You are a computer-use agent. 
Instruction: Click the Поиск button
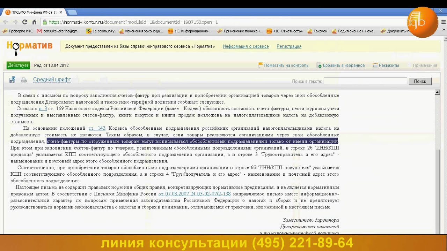point(420,81)
